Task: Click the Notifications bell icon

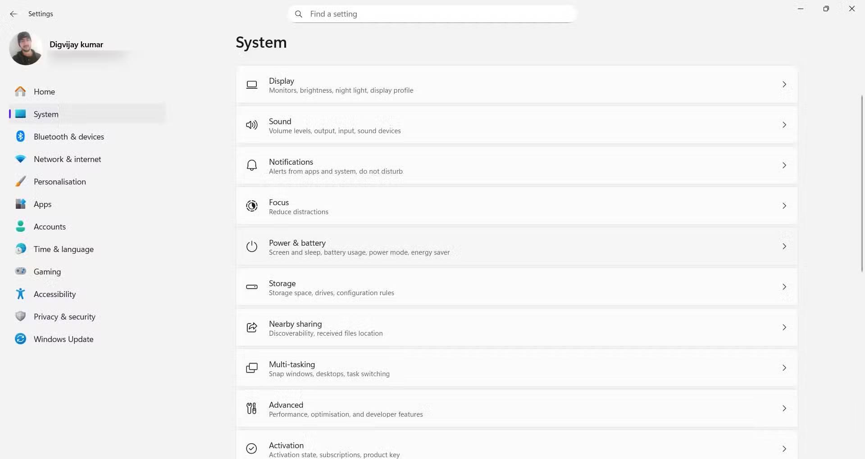Action: [x=252, y=166]
